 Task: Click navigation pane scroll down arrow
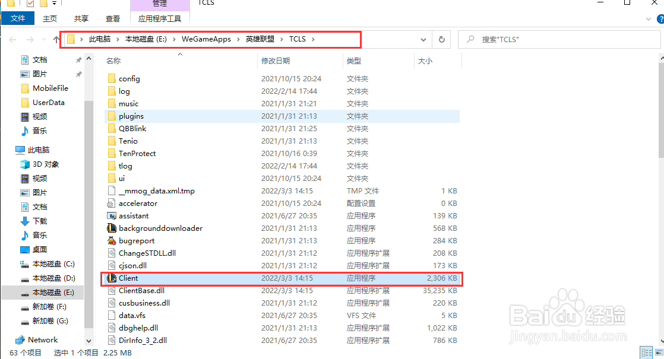88,341
